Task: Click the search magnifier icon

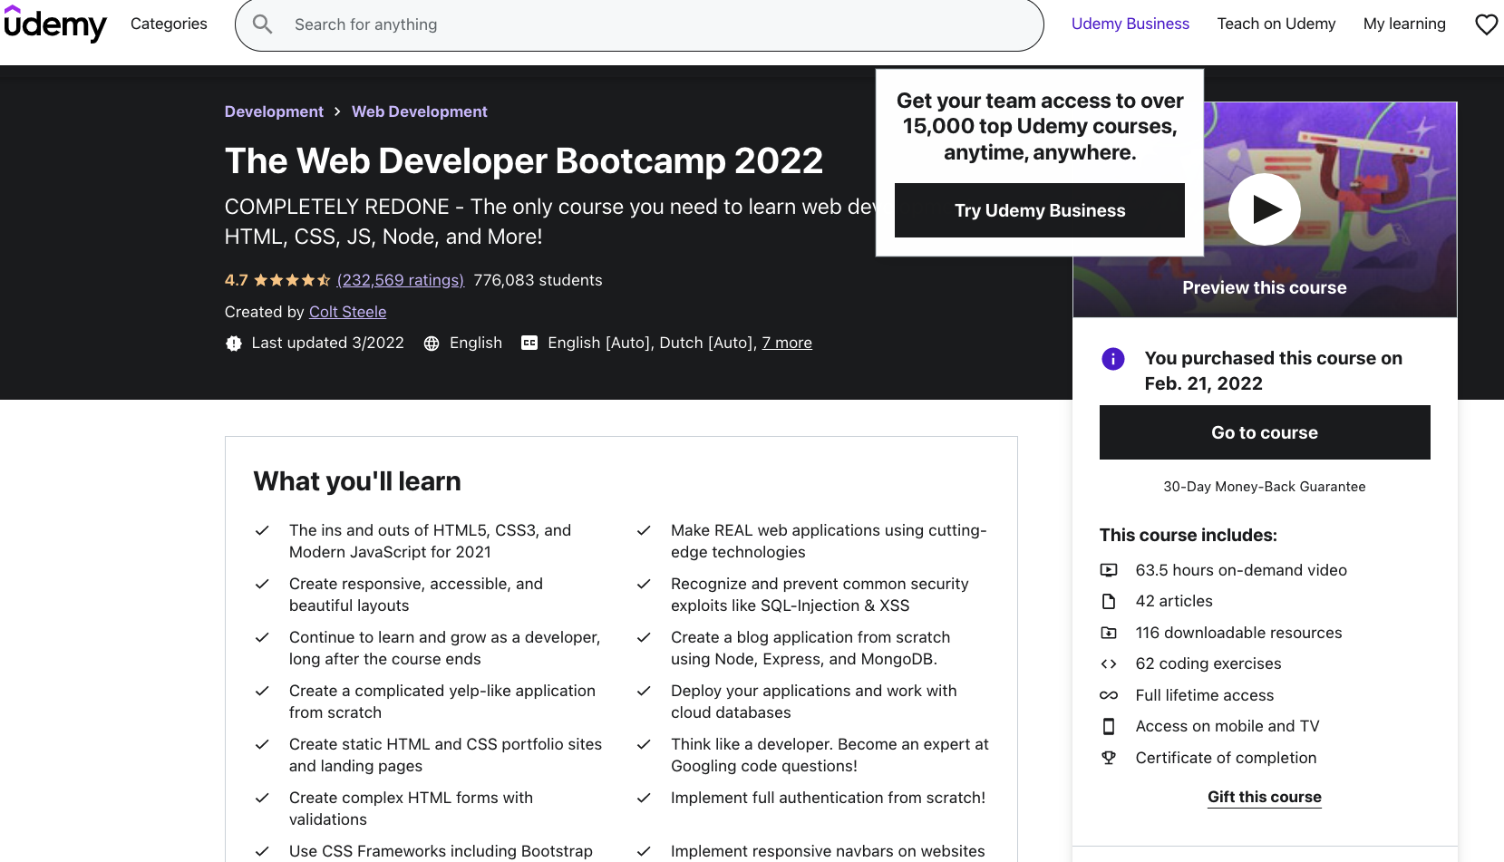Action: pyautogui.click(x=262, y=24)
